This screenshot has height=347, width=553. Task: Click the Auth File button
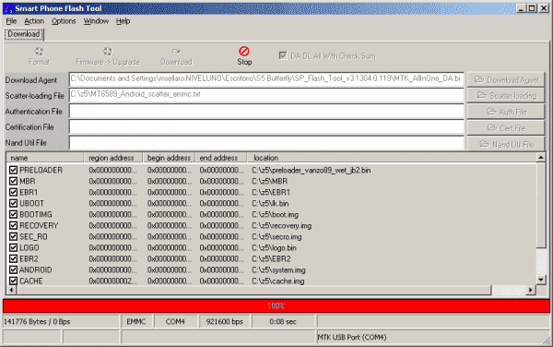[506, 112]
